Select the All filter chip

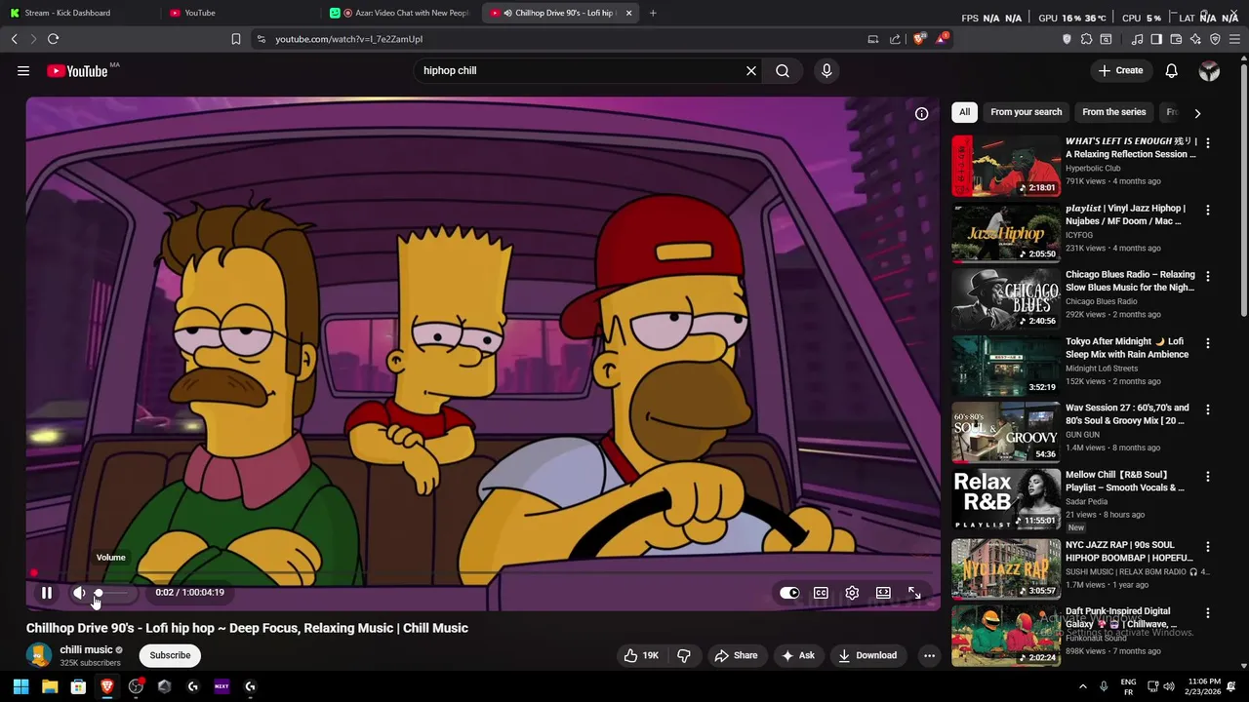point(964,112)
